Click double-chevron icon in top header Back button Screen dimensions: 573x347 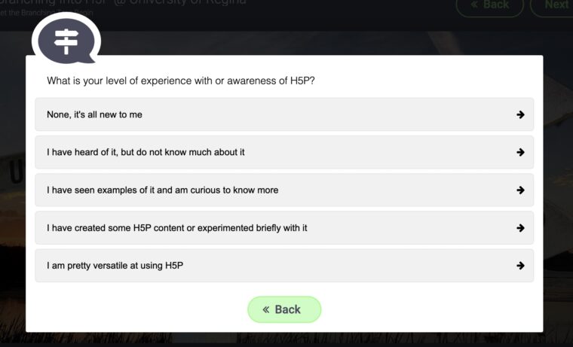pos(474,5)
